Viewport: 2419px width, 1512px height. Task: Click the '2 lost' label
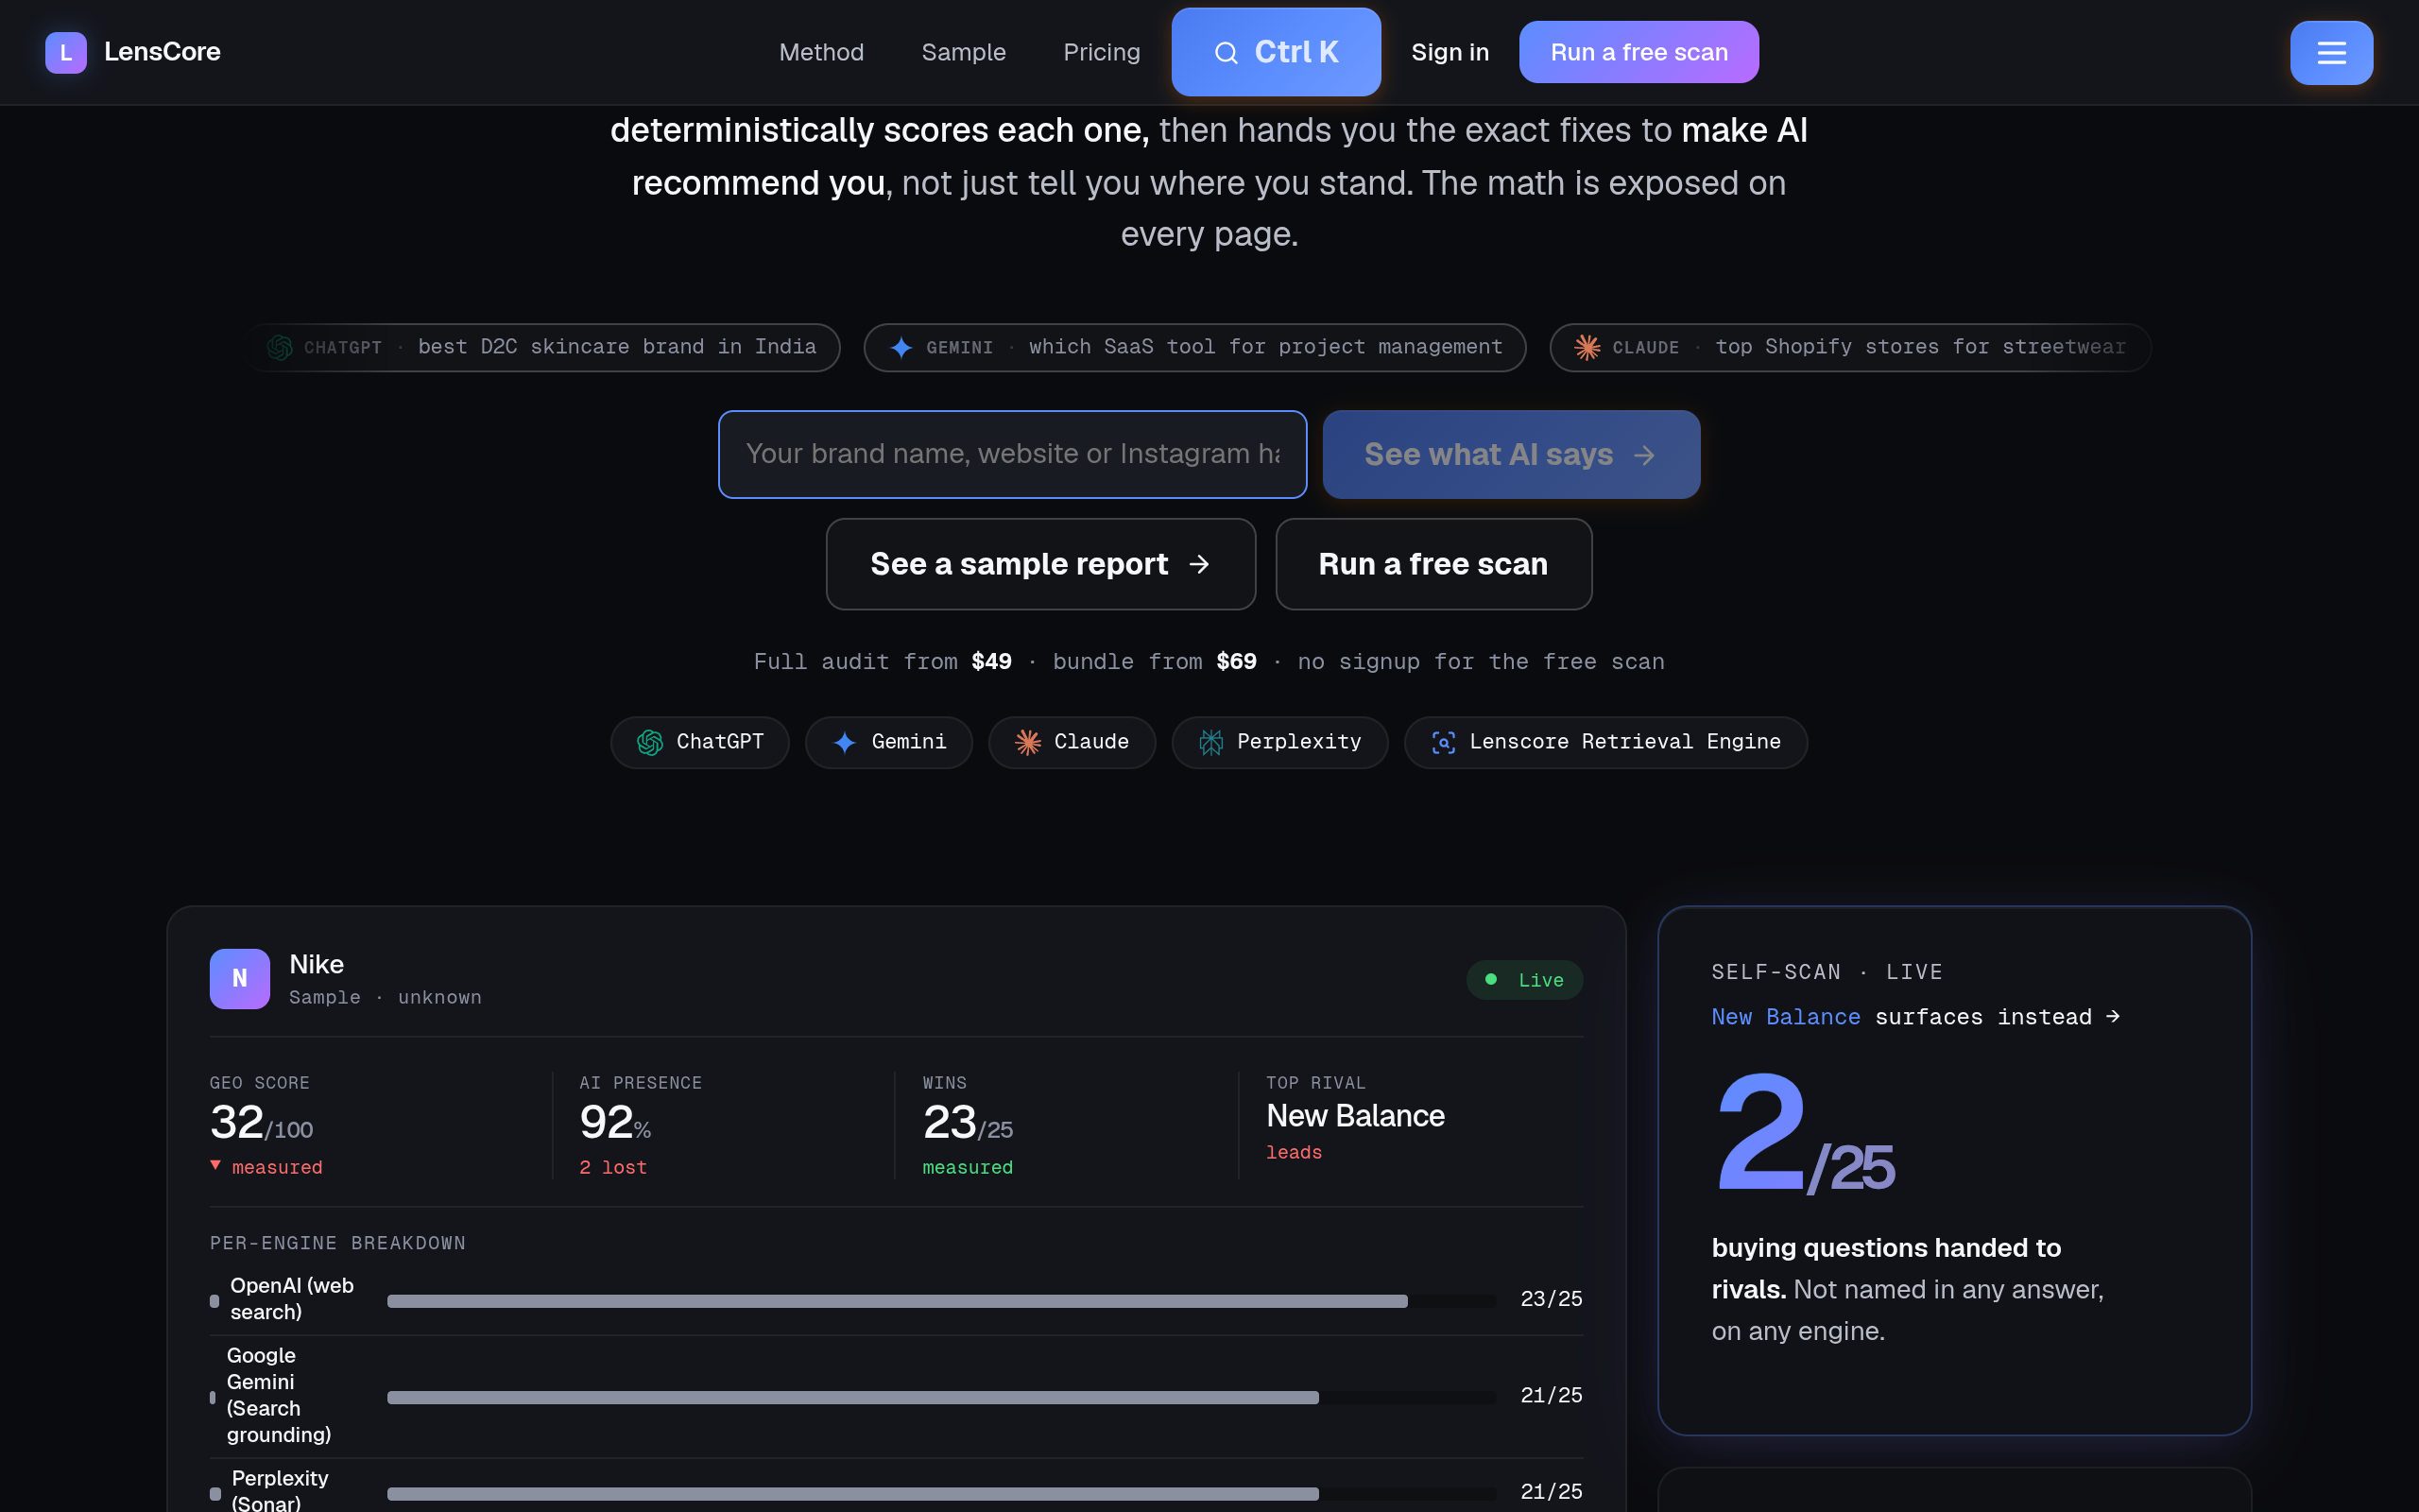pyautogui.click(x=612, y=1168)
